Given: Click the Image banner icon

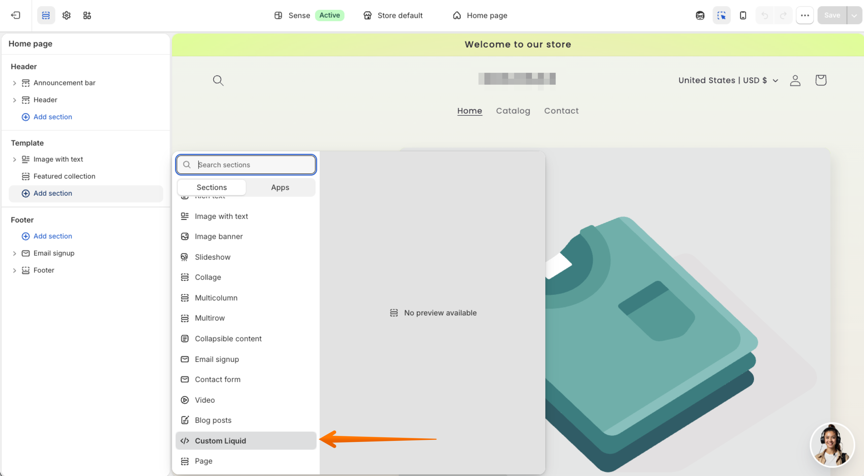Looking at the screenshot, I should click(x=185, y=236).
